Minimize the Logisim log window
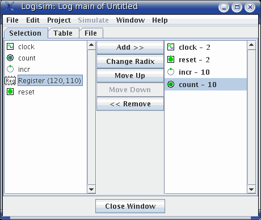261x220 pixels. coord(224,7)
